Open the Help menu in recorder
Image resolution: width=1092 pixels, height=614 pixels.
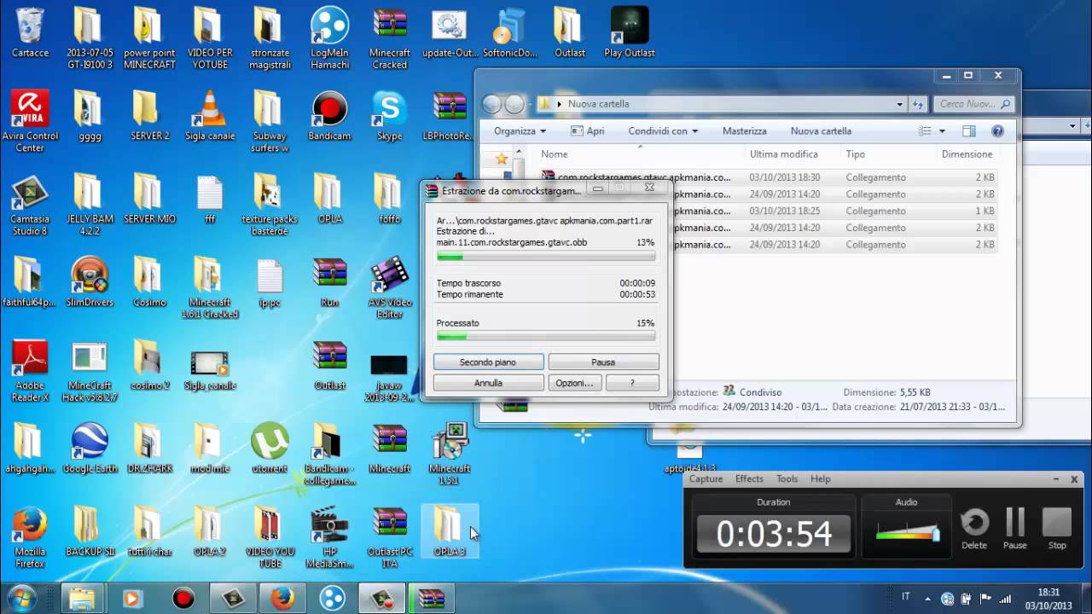click(x=820, y=479)
